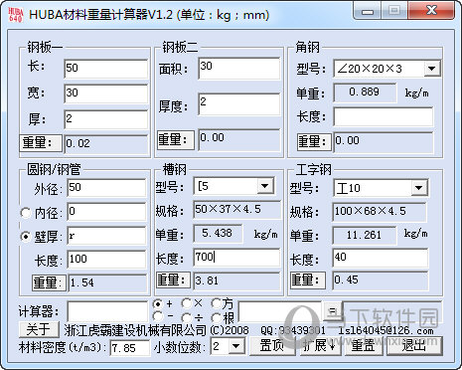The height and width of the screenshot is (370, 462).
Task: Open the 关于 about dialog
Action: click(39, 329)
